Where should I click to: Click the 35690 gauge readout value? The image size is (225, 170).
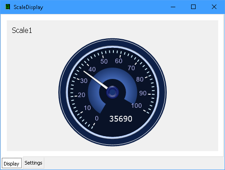(x=121, y=119)
